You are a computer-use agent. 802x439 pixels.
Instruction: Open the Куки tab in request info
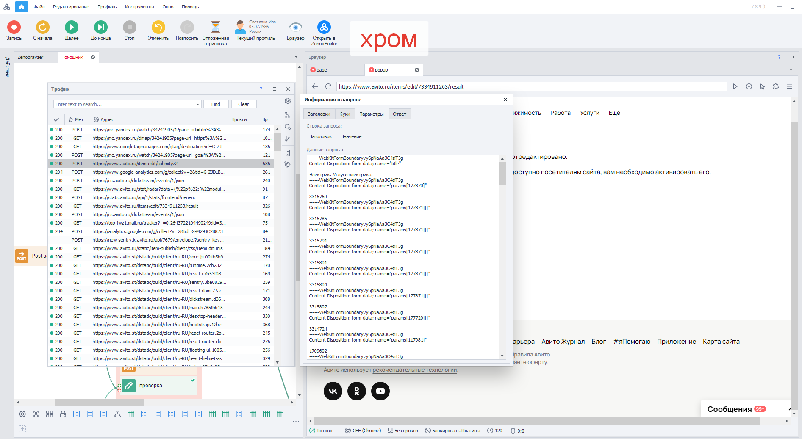pyautogui.click(x=345, y=114)
